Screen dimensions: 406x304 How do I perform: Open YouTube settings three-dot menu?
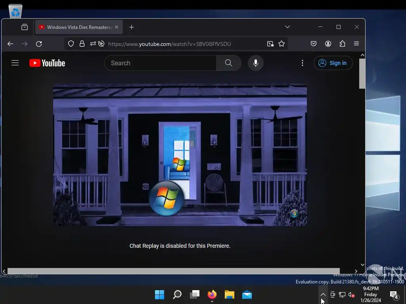303,63
